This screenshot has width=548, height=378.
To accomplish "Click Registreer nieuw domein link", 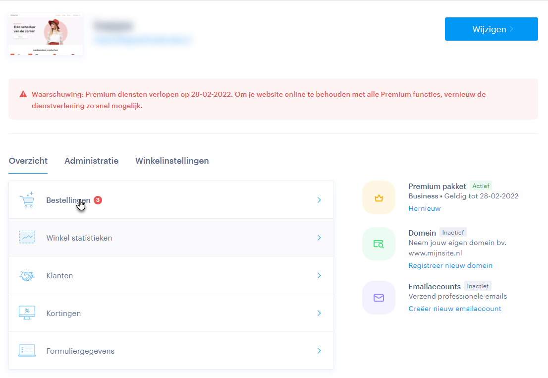I will [450, 265].
